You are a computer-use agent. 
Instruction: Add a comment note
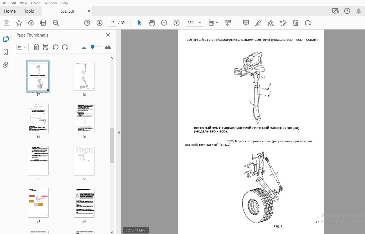pyautogui.click(x=246, y=23)
